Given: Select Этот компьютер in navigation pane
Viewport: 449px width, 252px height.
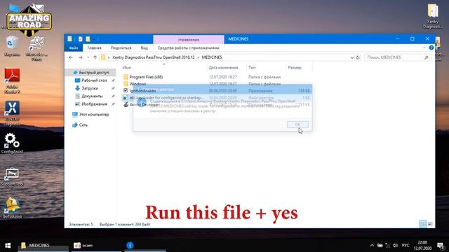Looking at the screenshot, I should (x=91, y=114).
